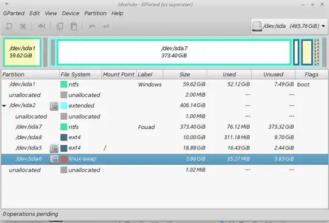The image size is (329, 223).
Task: Click the Delete partition toolbar icon
Action: pos(23,26)
